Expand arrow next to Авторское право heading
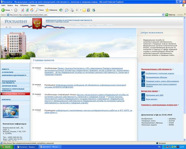The image size is (186, 149). [159, 91]
